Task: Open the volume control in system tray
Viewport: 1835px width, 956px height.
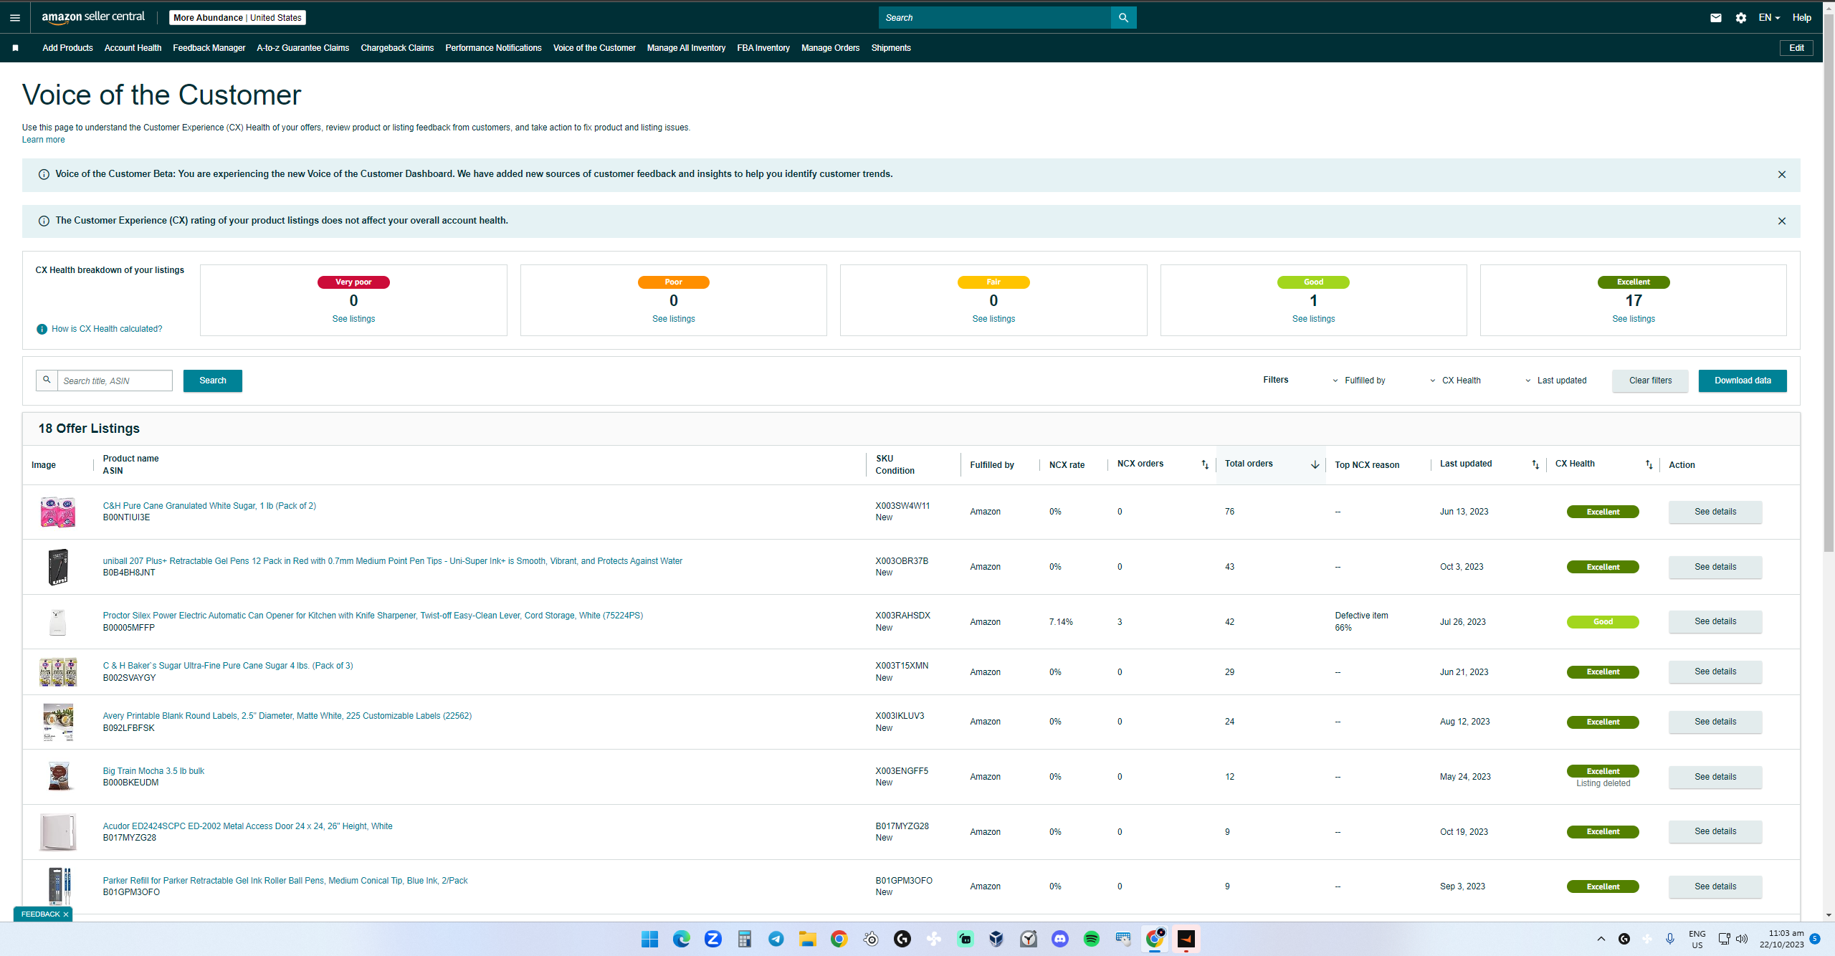Action: (x=1742, y=939)
